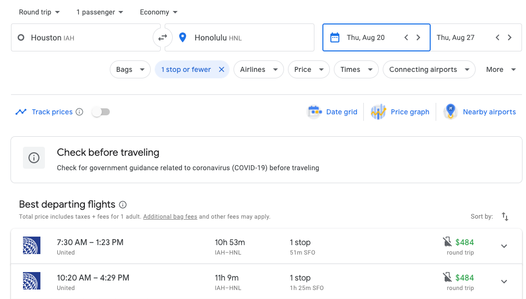Open the Price graph
This screenshot has height=299, width=526.
tap(401, 112)
